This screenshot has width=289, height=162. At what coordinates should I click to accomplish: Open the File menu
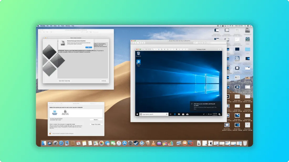(x=48, y=26)
